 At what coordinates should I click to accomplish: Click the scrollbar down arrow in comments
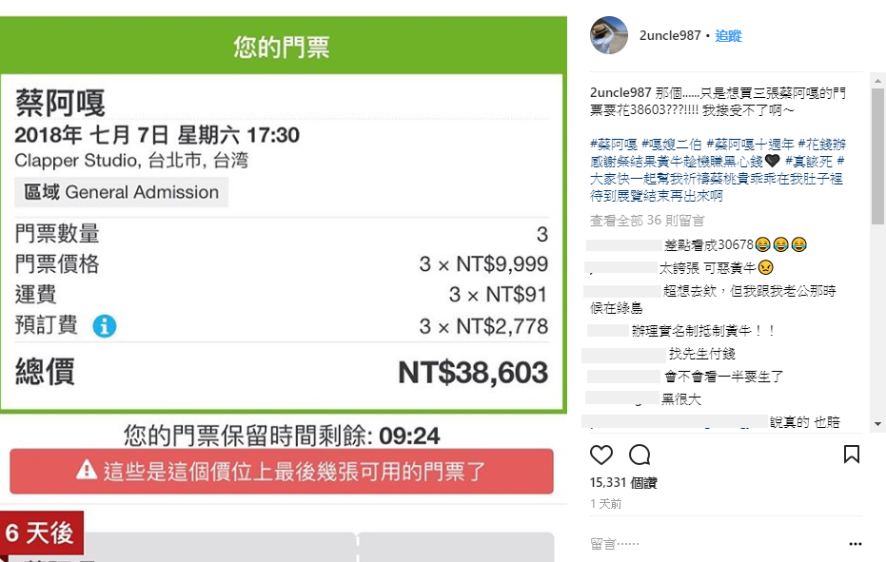877,424
